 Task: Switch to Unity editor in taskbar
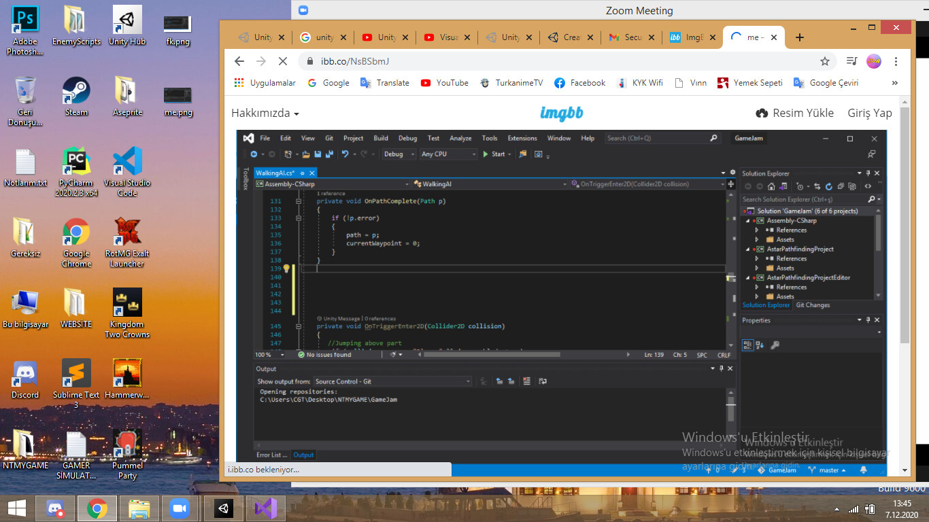click(x=223, y=508)
